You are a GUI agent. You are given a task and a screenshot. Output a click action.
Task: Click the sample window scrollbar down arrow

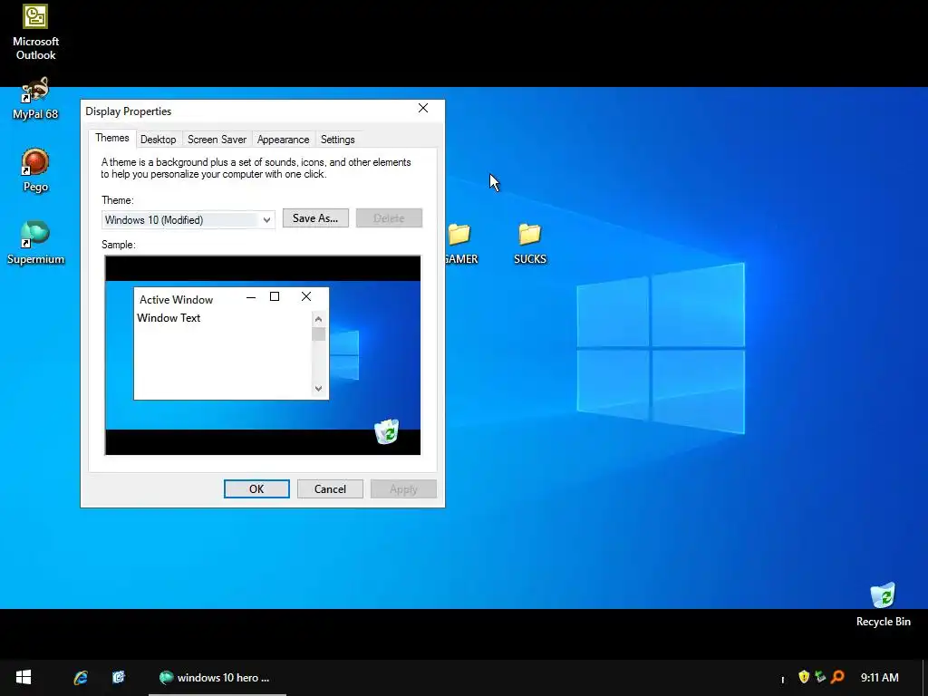point(318,389)
